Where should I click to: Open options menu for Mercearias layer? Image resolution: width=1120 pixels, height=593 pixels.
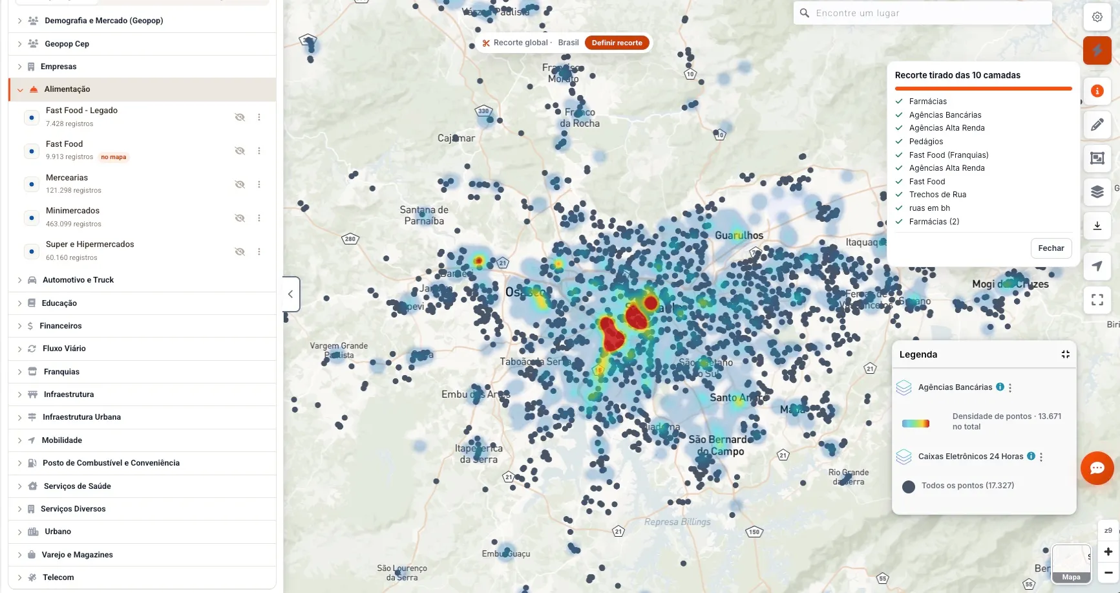pos(259,184)
